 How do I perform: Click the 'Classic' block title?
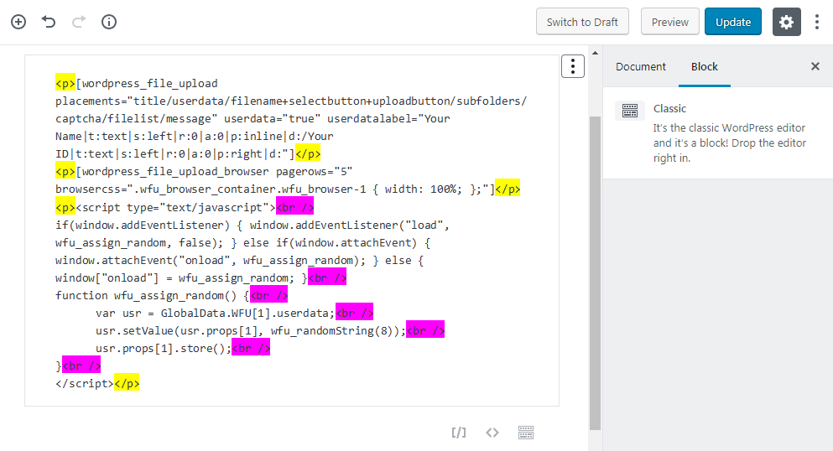coord(669,109)
